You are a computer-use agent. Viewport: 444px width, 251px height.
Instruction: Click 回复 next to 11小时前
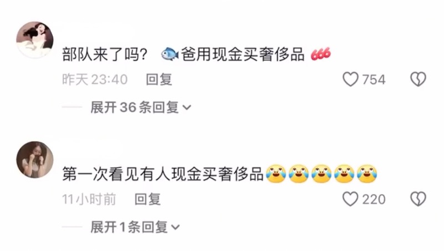tap(148, 199)
